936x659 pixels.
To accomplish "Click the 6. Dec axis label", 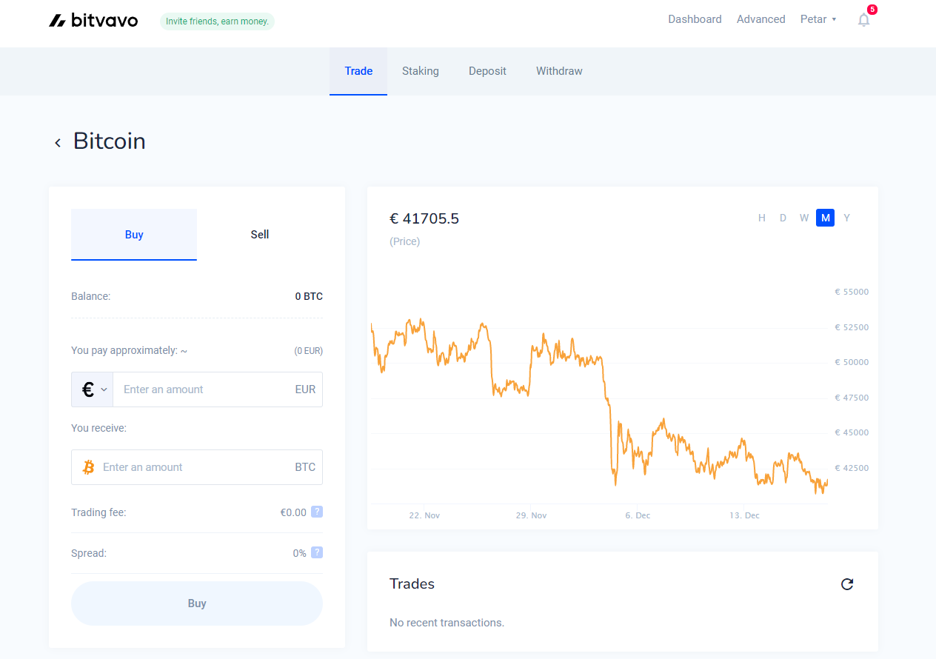I will coord(638,515).
